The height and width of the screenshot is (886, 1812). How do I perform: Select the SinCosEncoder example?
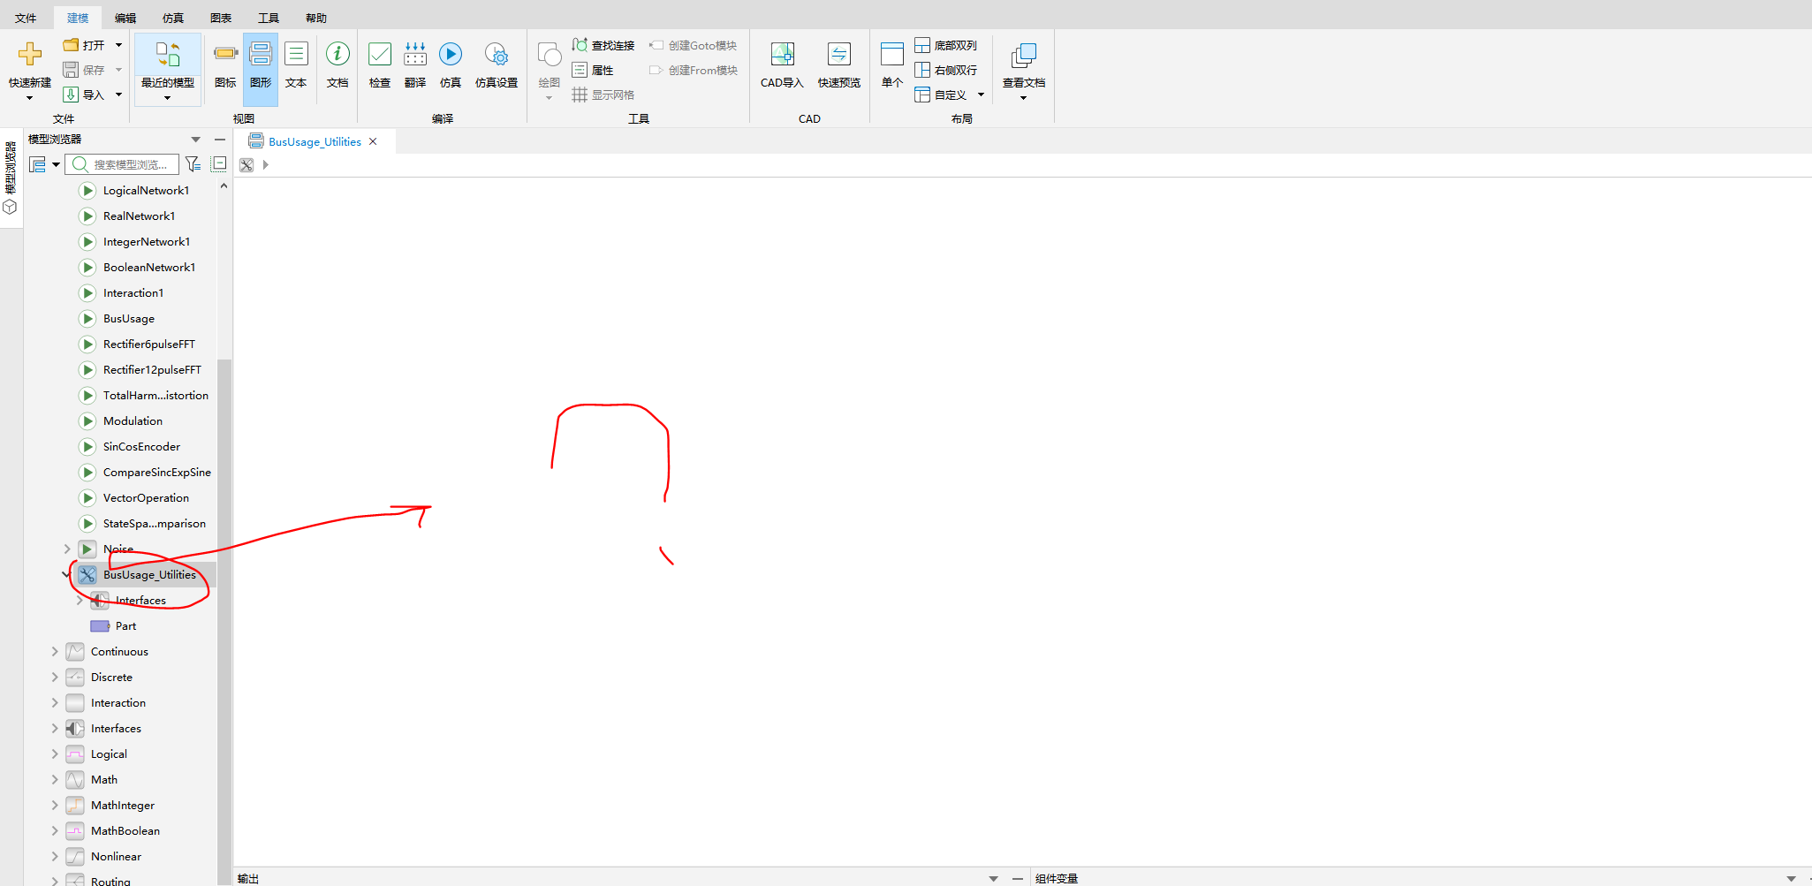(x=141, y=446)
